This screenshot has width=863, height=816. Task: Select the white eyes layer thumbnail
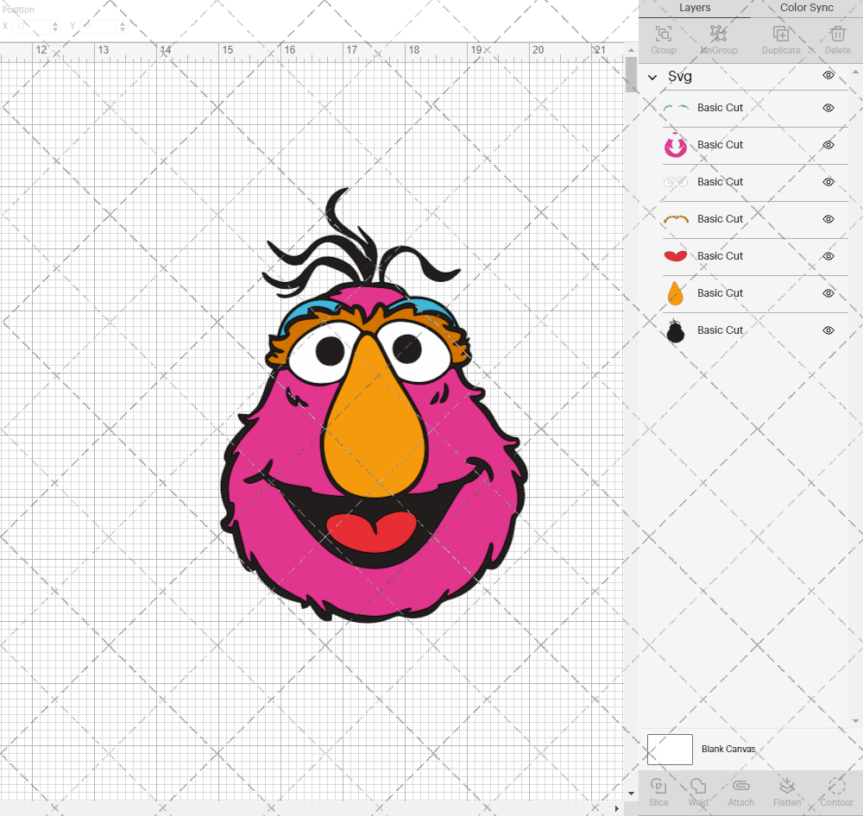coord(676,182)
